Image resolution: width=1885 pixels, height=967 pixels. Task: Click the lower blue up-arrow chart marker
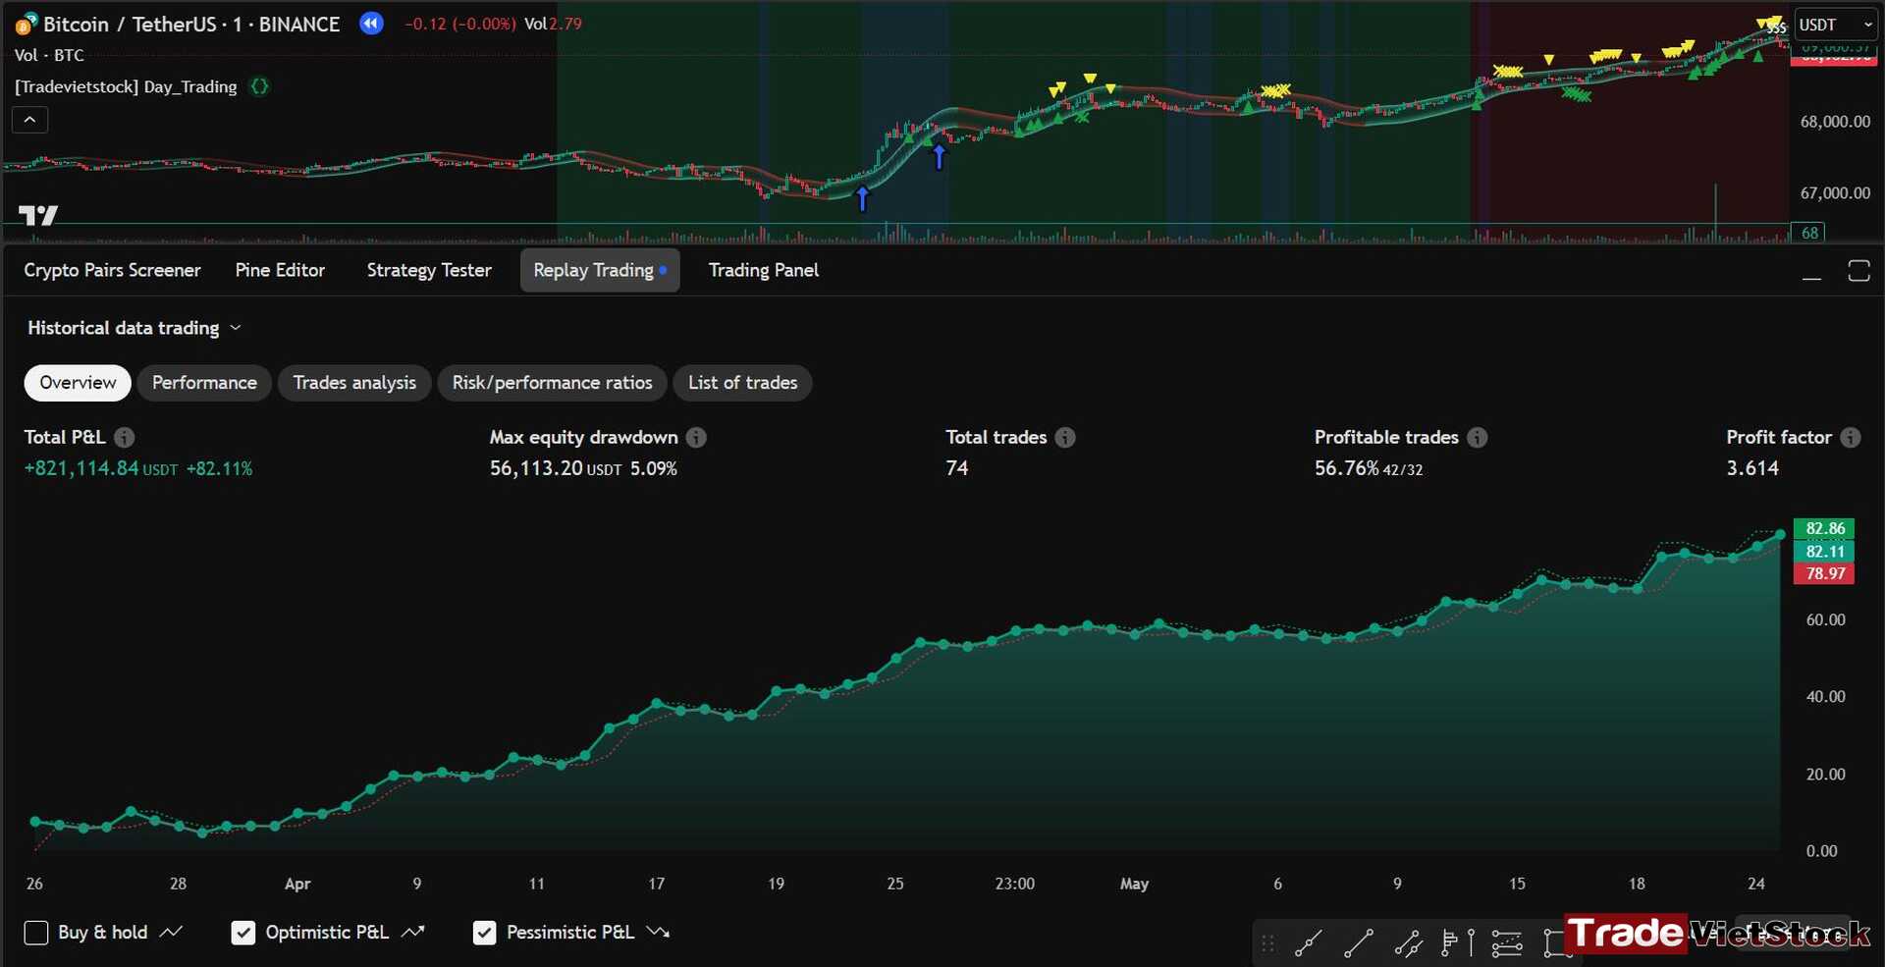tap(862, 198)
